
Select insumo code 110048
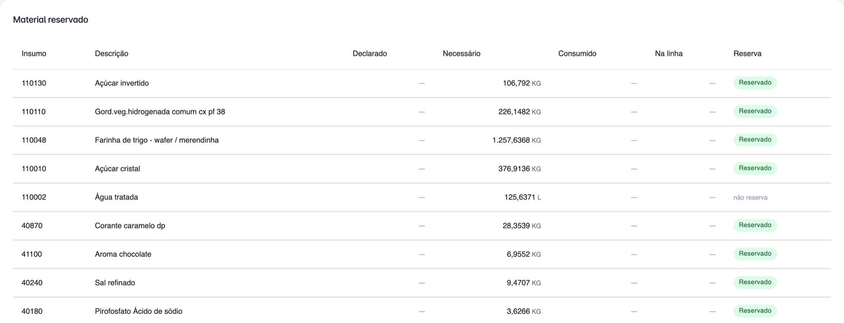(34, 140)
